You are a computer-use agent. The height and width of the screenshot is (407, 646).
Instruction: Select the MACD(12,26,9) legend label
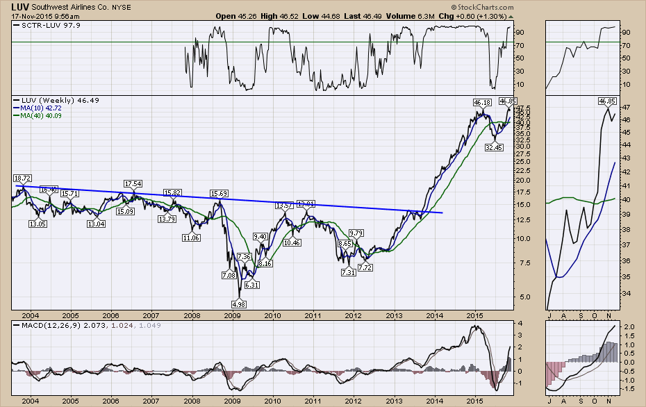[51, 325]
